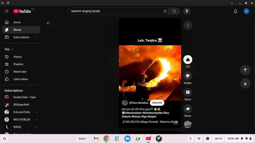Open the MICA ROBLOX subscription
Viewport: 255px width, 143px height.
pos(21,120)
